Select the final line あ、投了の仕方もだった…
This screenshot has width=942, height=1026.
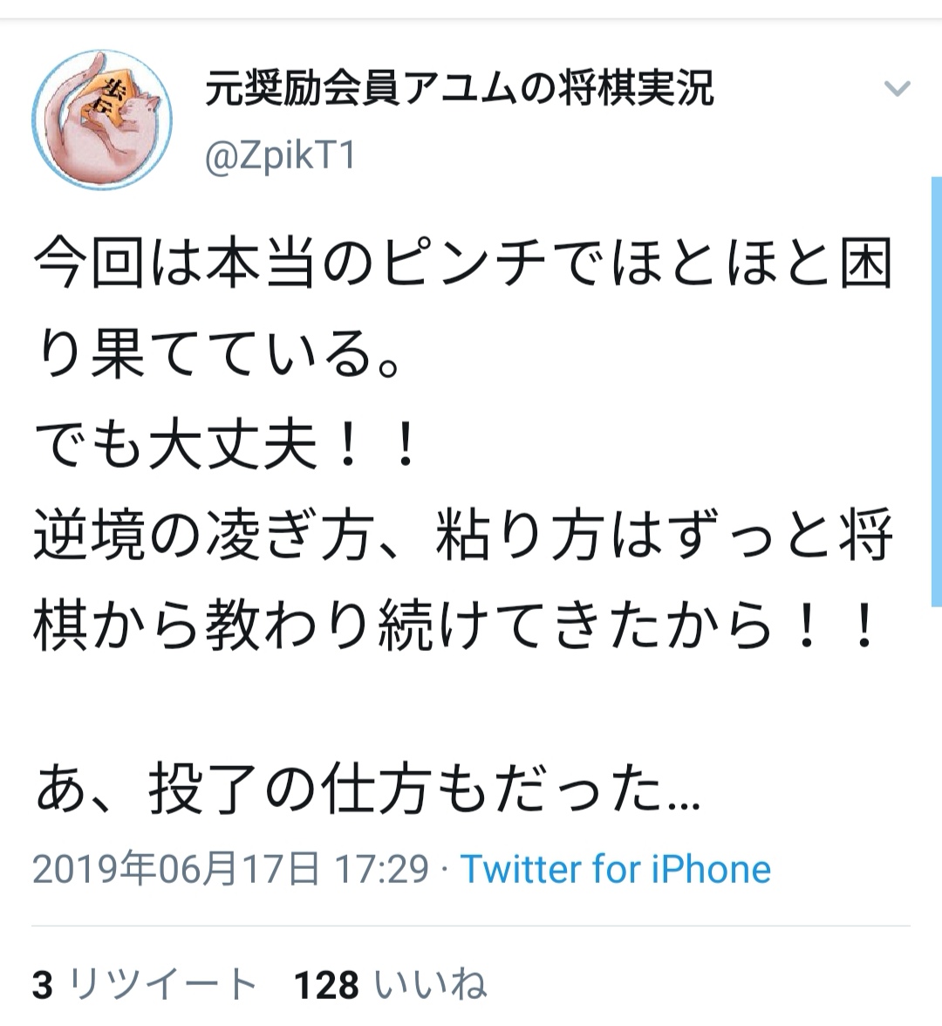pyautogui.click(x=368, y=790)
